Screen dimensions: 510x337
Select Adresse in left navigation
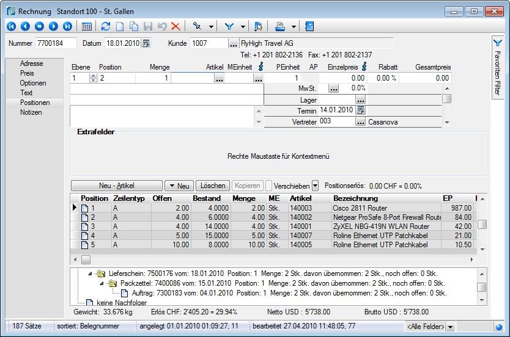(31, 63)
